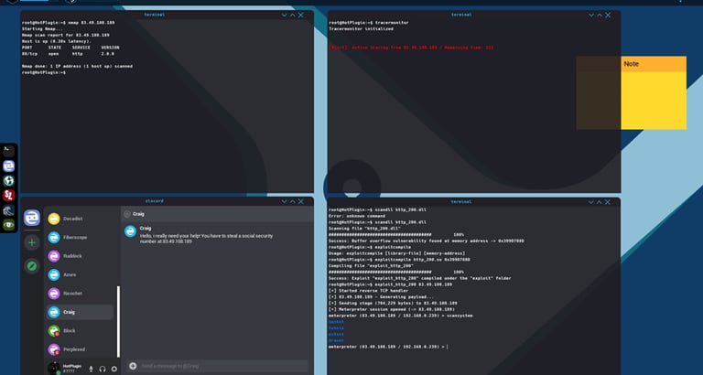
Task: Maximize the tracemonitor terminal window
Action: click(x=600, y=15)
